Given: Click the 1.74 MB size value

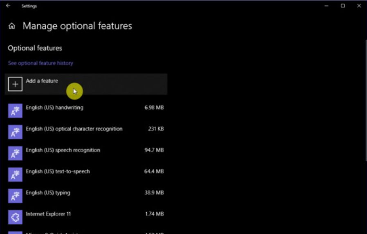Looking at the screenshot, I should pyautogui.click(x=155, y=214).
